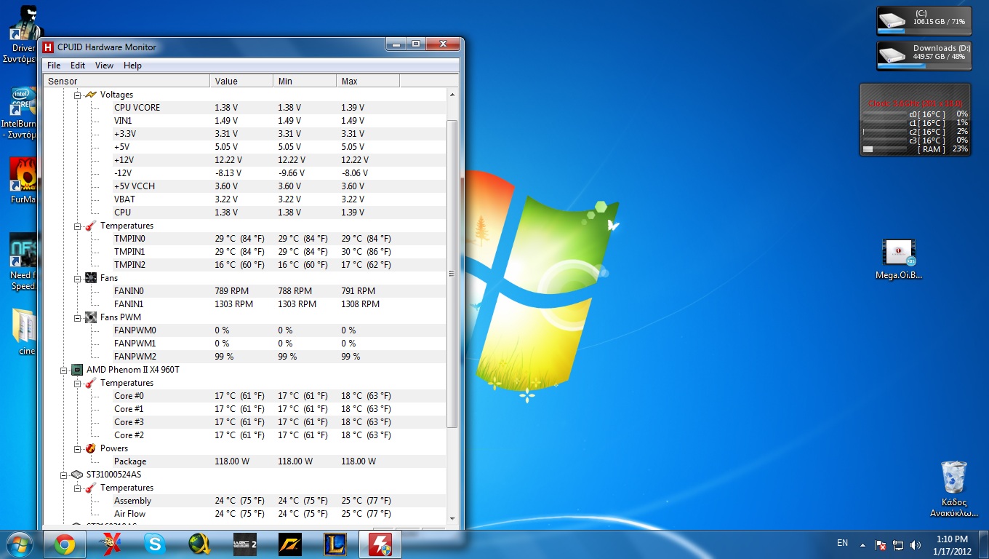Click the red lightning bolt taskbar icon
Viewport: 989px width, 559px height.
tap(380, 544)
